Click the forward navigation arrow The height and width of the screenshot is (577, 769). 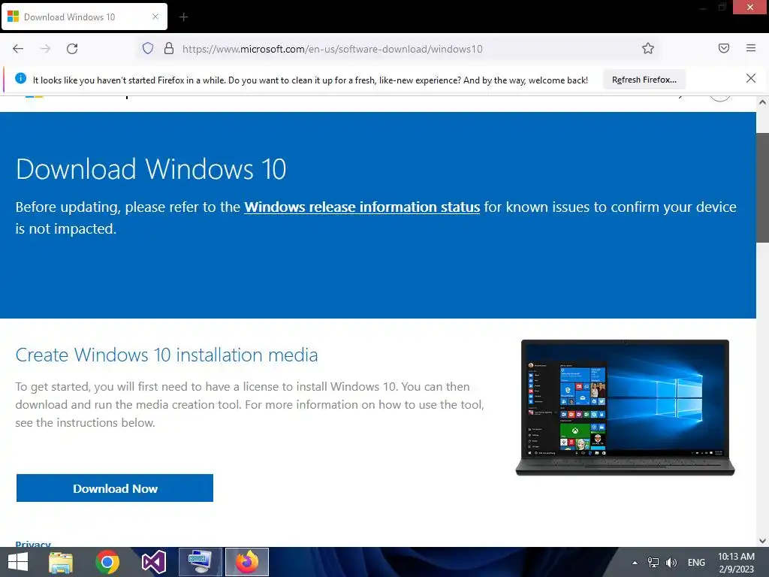coord(45,49)
